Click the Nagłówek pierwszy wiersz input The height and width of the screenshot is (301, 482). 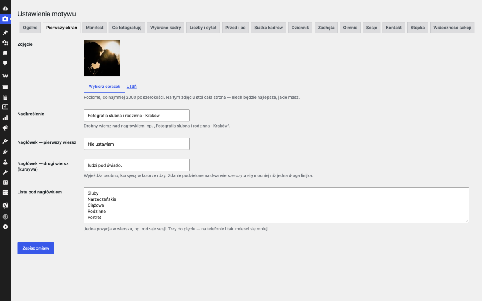(x=137, y=144)
